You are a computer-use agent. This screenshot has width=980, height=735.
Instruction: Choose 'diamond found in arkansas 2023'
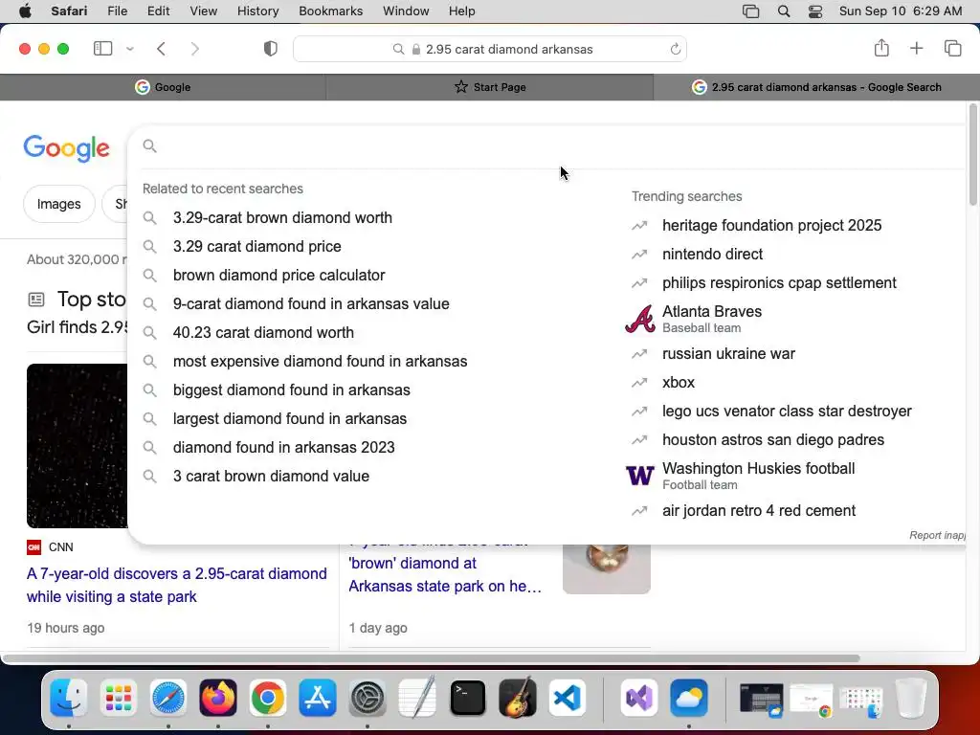283,448
